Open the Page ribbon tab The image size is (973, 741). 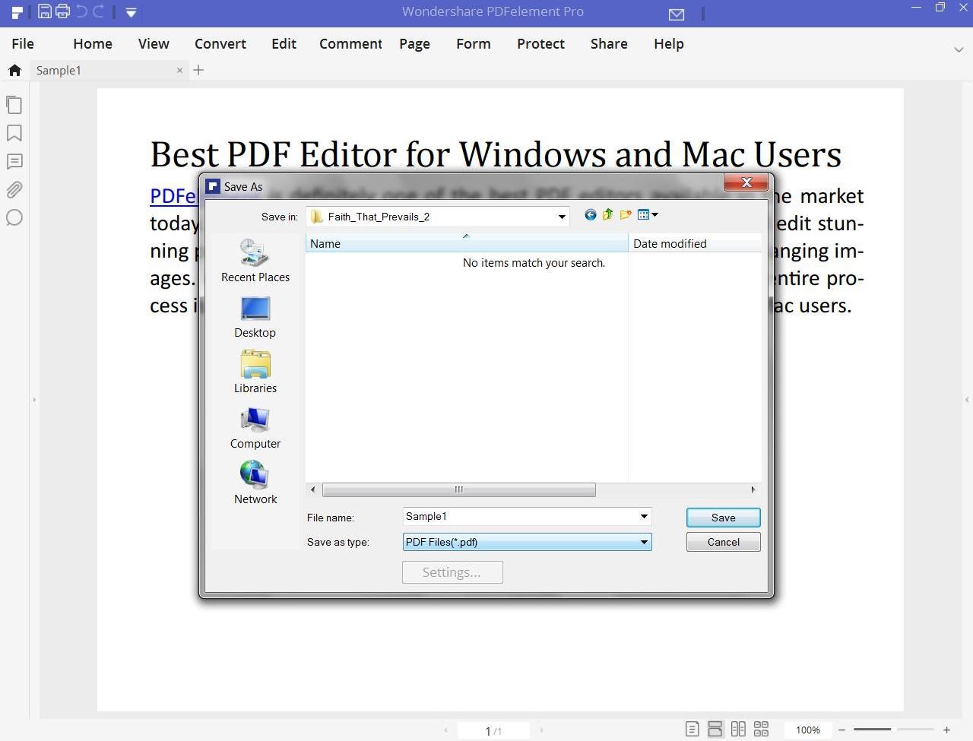pyautogui.click(x=414, y=44)
